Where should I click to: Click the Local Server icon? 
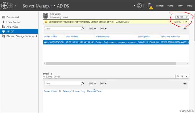coord(3,22)
